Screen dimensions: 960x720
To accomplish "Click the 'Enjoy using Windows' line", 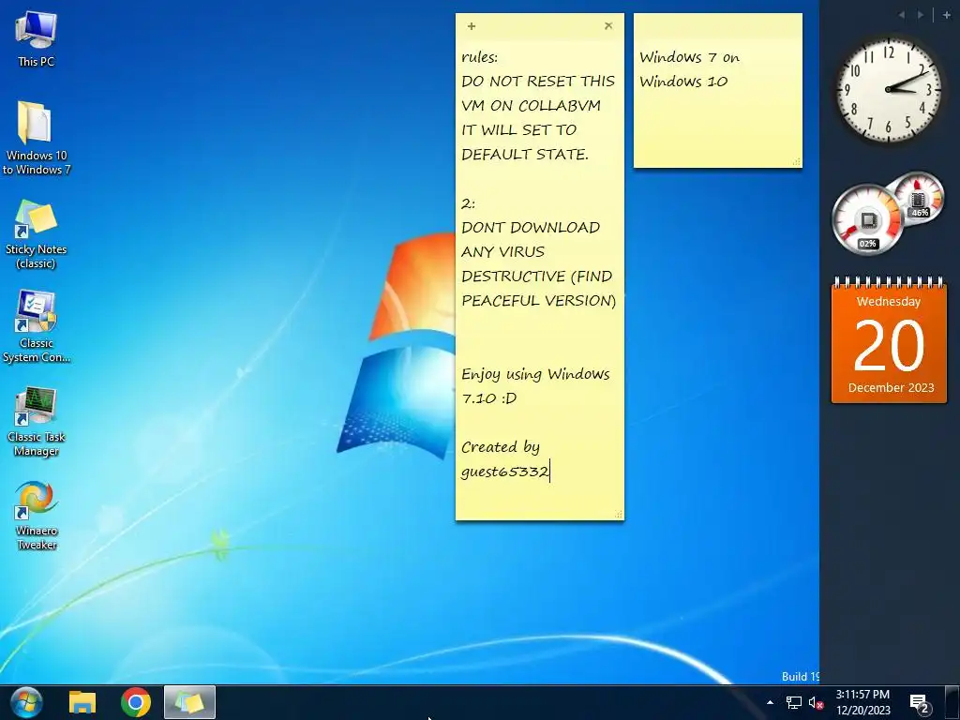I will click(x=535, y=374).
